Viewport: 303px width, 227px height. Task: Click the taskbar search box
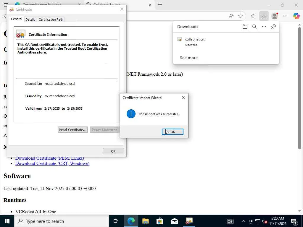[62, 221]
